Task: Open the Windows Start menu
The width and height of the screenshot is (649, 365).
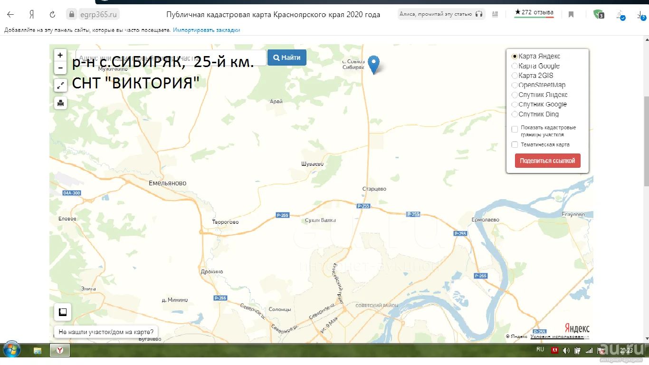Action: click(x=12, y=350)
